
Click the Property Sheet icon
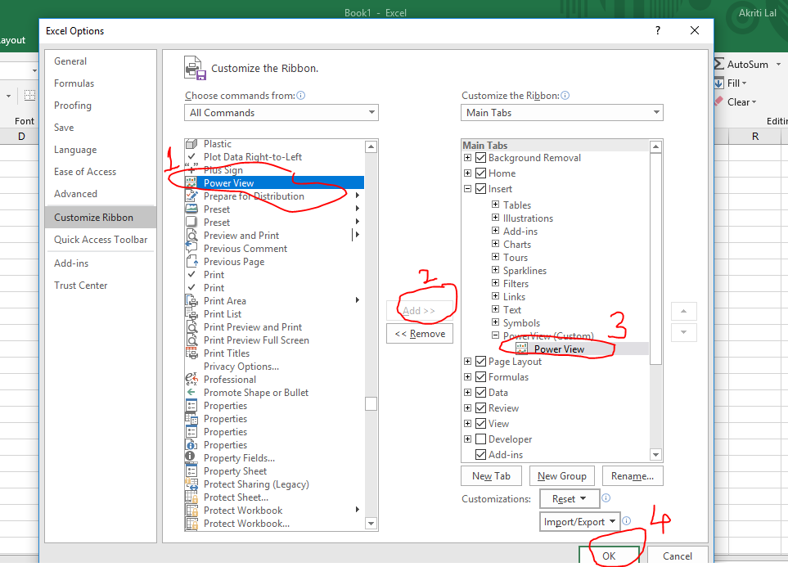(x=191, y=470)
